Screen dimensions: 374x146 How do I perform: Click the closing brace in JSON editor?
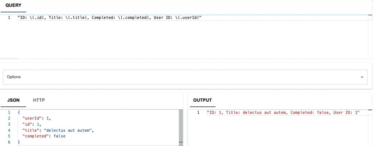[19, 142]
